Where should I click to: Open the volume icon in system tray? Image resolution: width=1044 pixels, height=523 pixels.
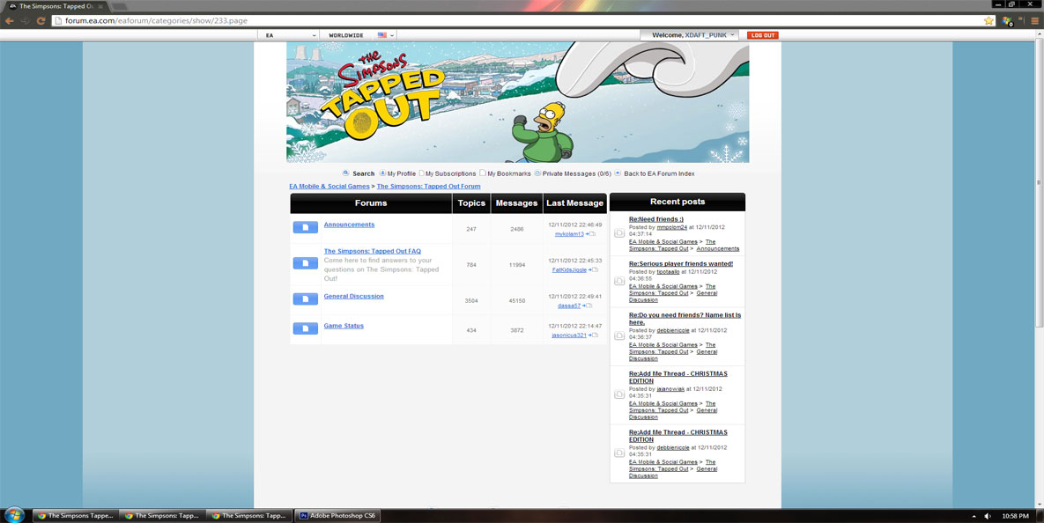click(x=988, y=516)
